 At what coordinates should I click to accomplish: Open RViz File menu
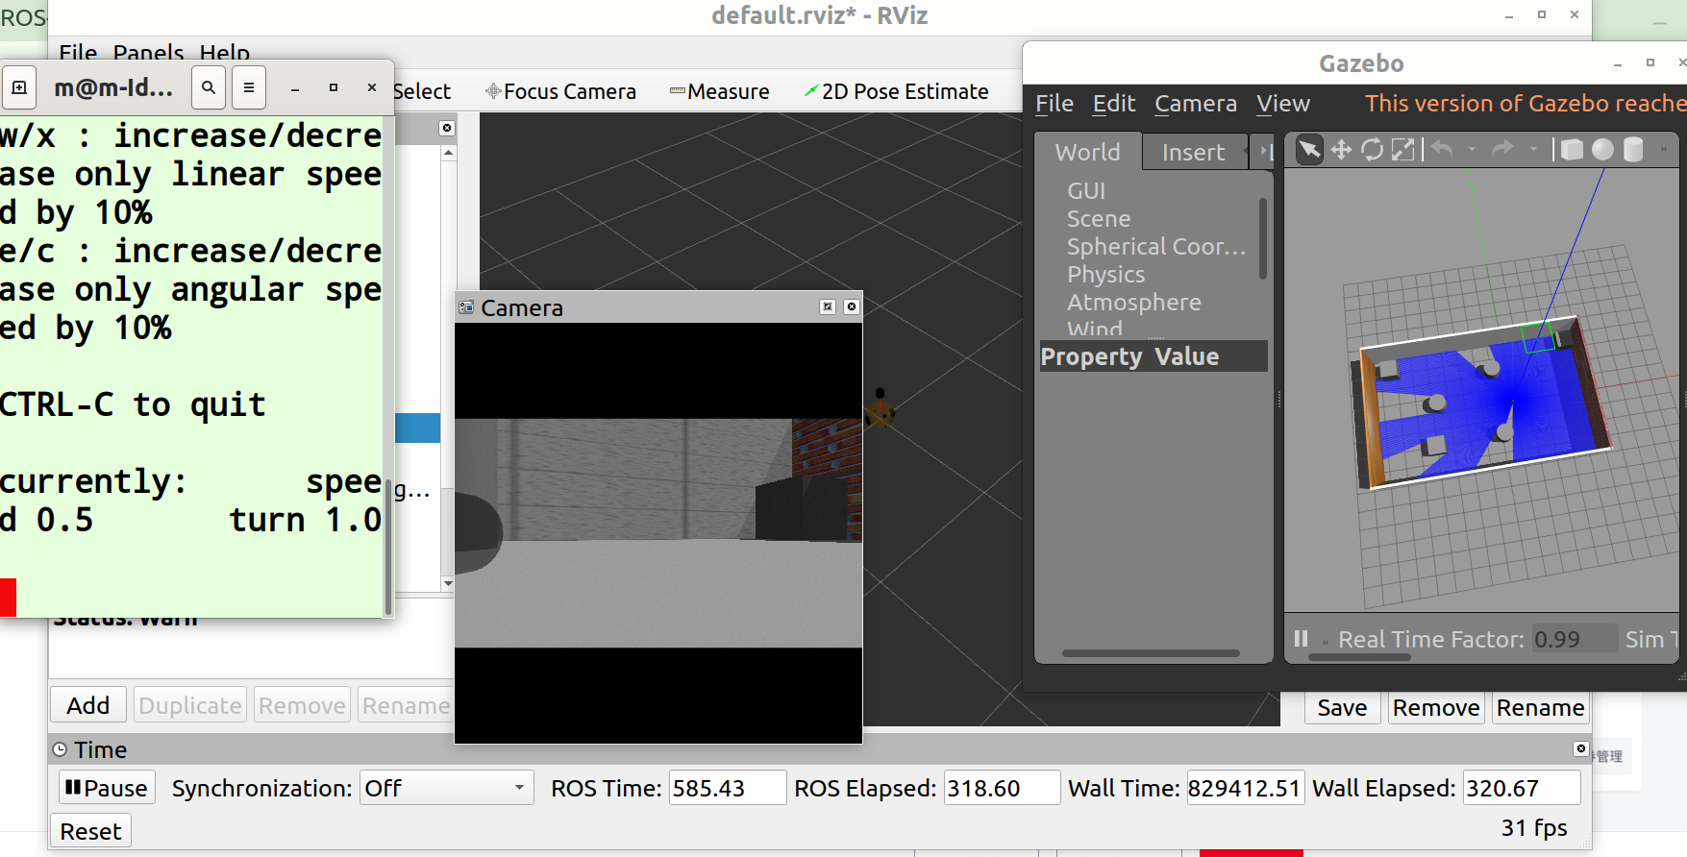78,53
